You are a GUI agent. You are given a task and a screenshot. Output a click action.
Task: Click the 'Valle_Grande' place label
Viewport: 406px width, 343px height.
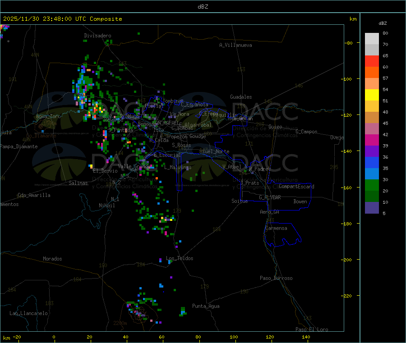click(134, 166)
